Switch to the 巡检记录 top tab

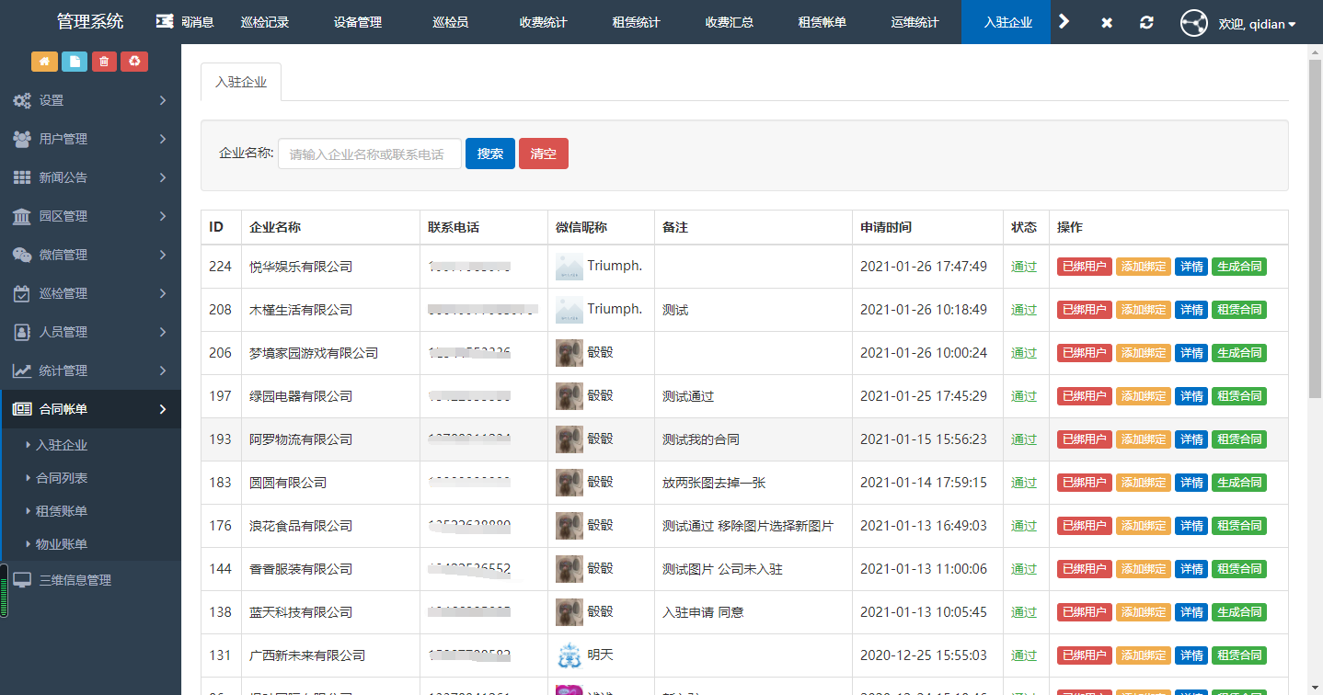coord(265,22)
